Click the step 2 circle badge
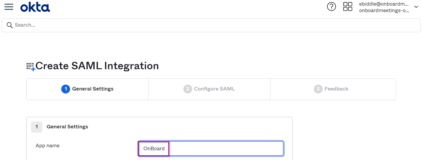Screen dimensions: 422x160 (x=188, y=89)
